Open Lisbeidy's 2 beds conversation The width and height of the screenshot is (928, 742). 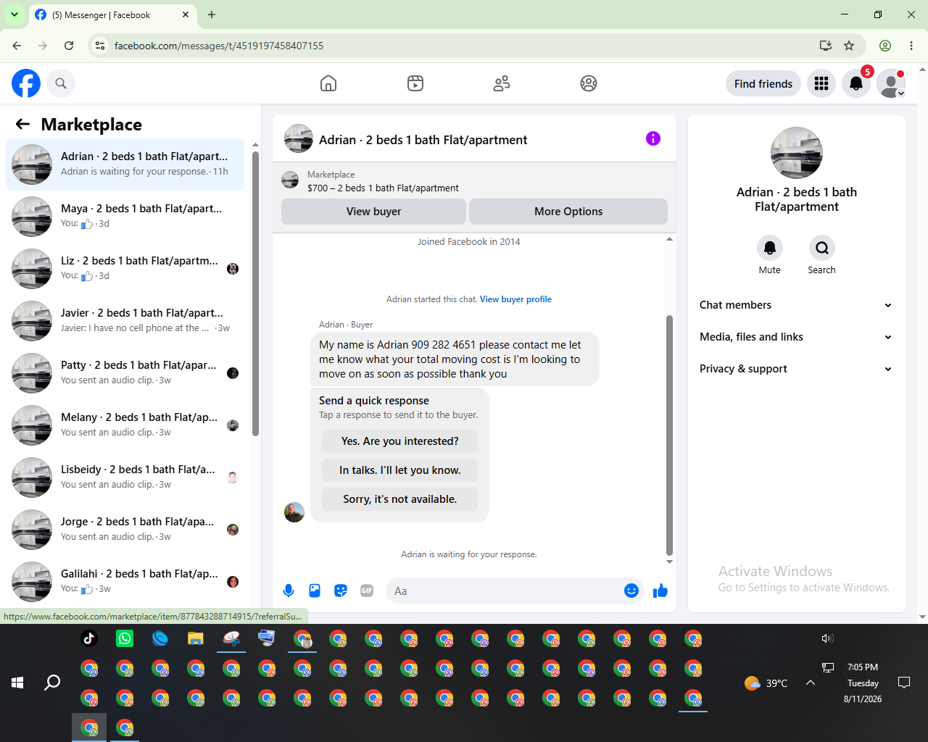[x=125, y=478]
